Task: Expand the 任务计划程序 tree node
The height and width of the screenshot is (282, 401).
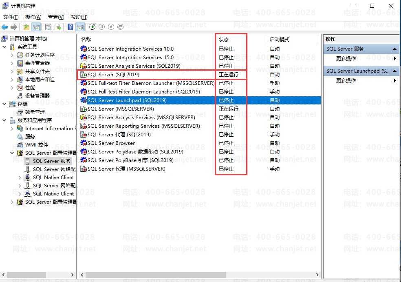Action: pyautogui.click(x=12, y=55)
